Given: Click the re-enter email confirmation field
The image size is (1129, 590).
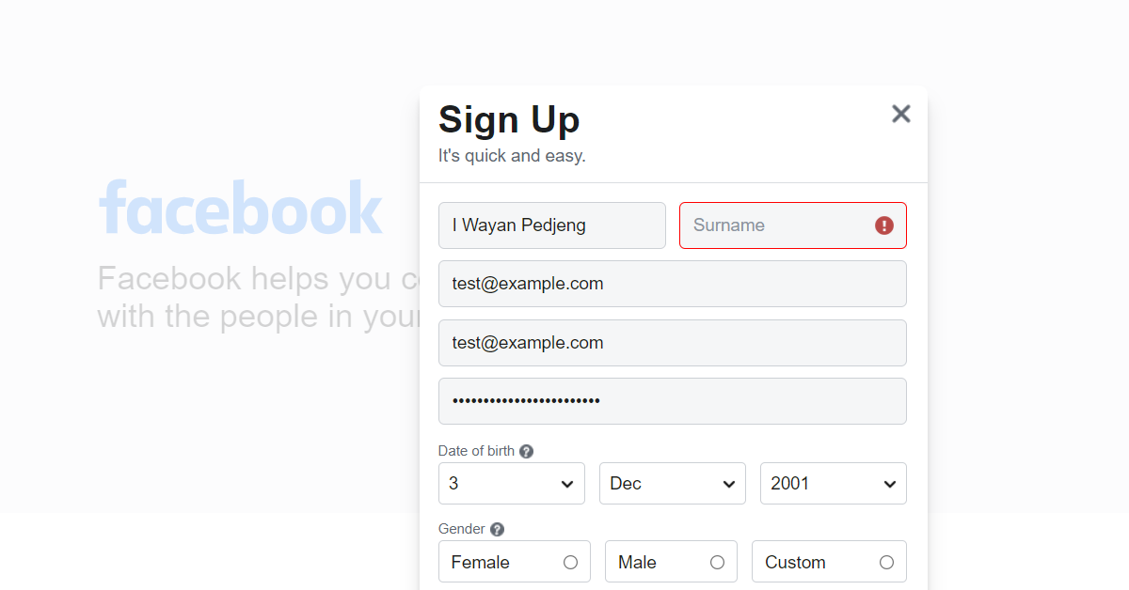Looking at the screenshot, I should pyautogui.click(x=672, y=343).
